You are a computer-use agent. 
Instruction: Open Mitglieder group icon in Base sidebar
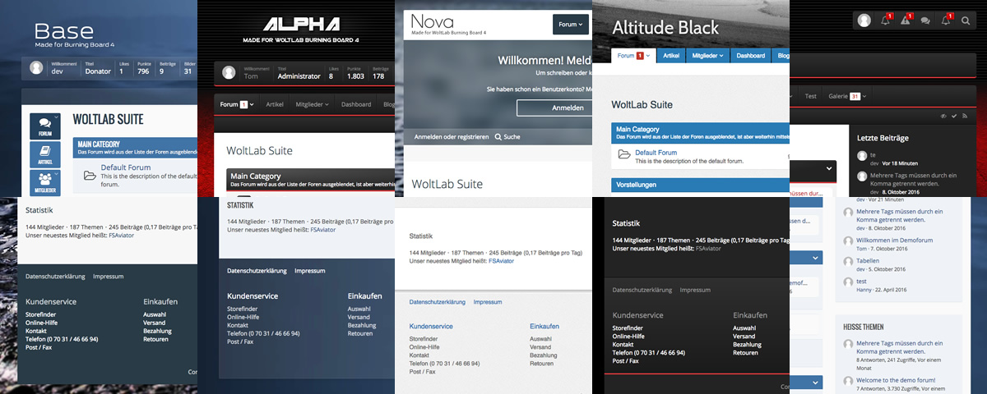[x=44, y=182]
